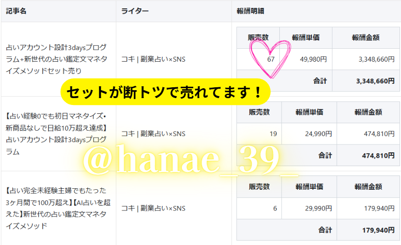
Task: Select the 29,990円 unit price cell
Action: point(309,208)
